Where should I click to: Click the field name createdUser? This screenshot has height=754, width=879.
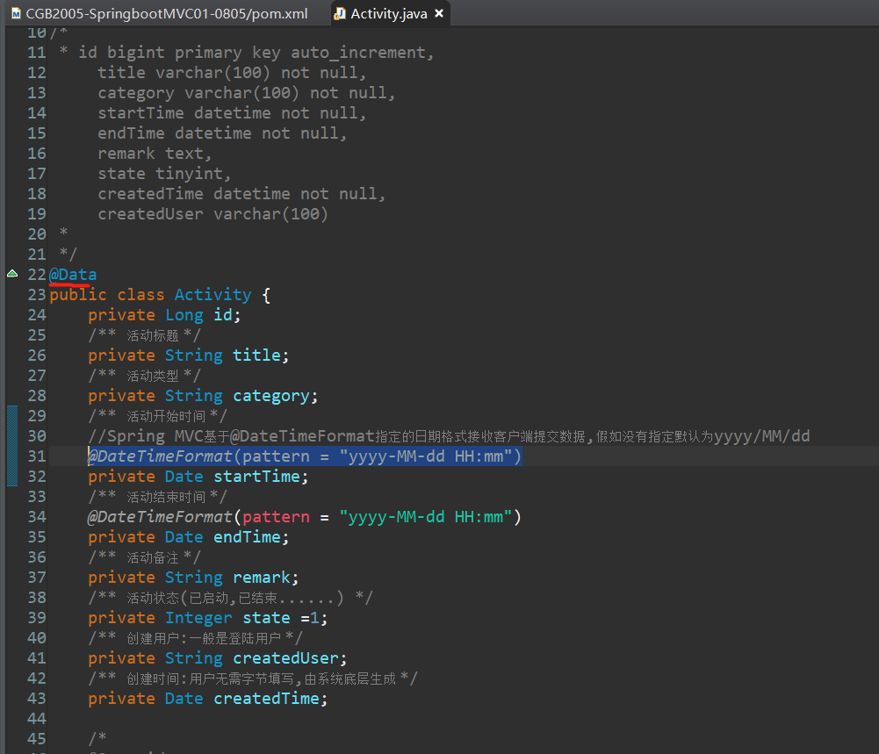286,657
